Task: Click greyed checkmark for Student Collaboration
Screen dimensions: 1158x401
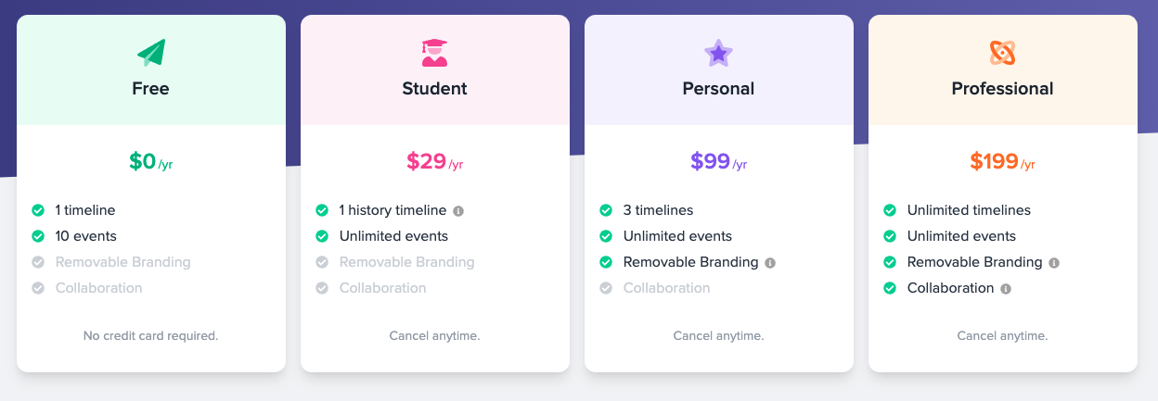Action: point(322,288)
